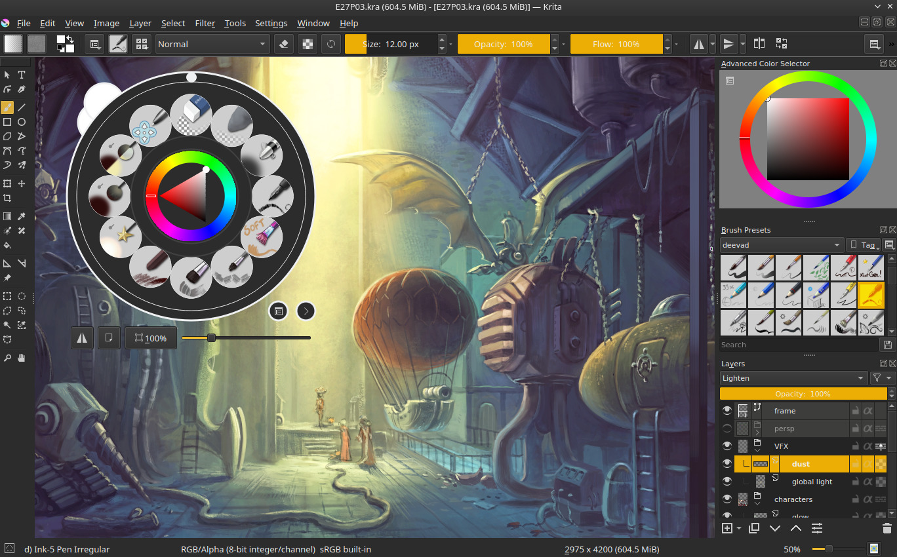
Task: Move selected layer down arrow
Action: (x=775, y=528)
